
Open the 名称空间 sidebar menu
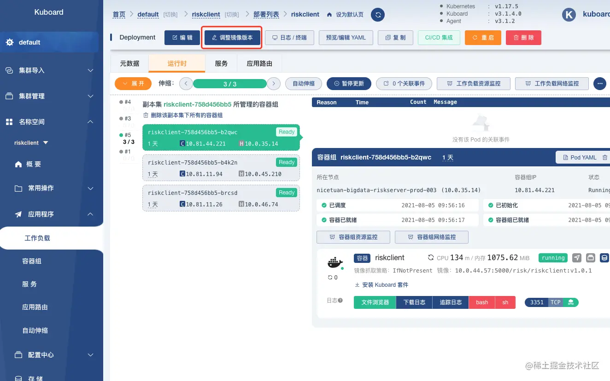[49, 122]
